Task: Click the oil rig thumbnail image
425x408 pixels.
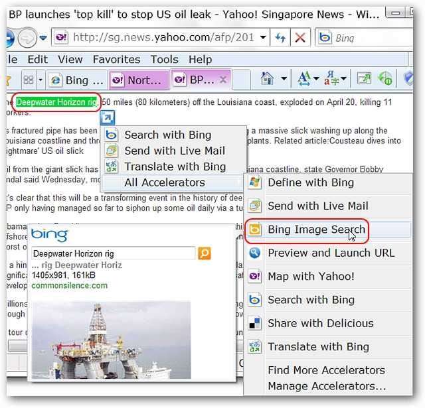Action: point(111,340)
